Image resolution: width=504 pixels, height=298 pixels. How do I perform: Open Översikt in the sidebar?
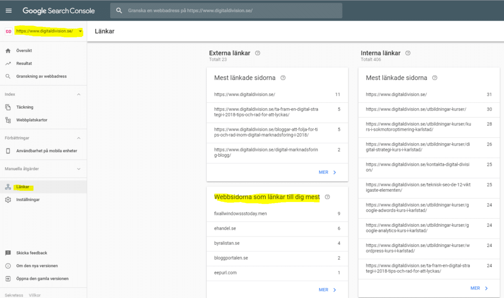click(x=43, y=51)
